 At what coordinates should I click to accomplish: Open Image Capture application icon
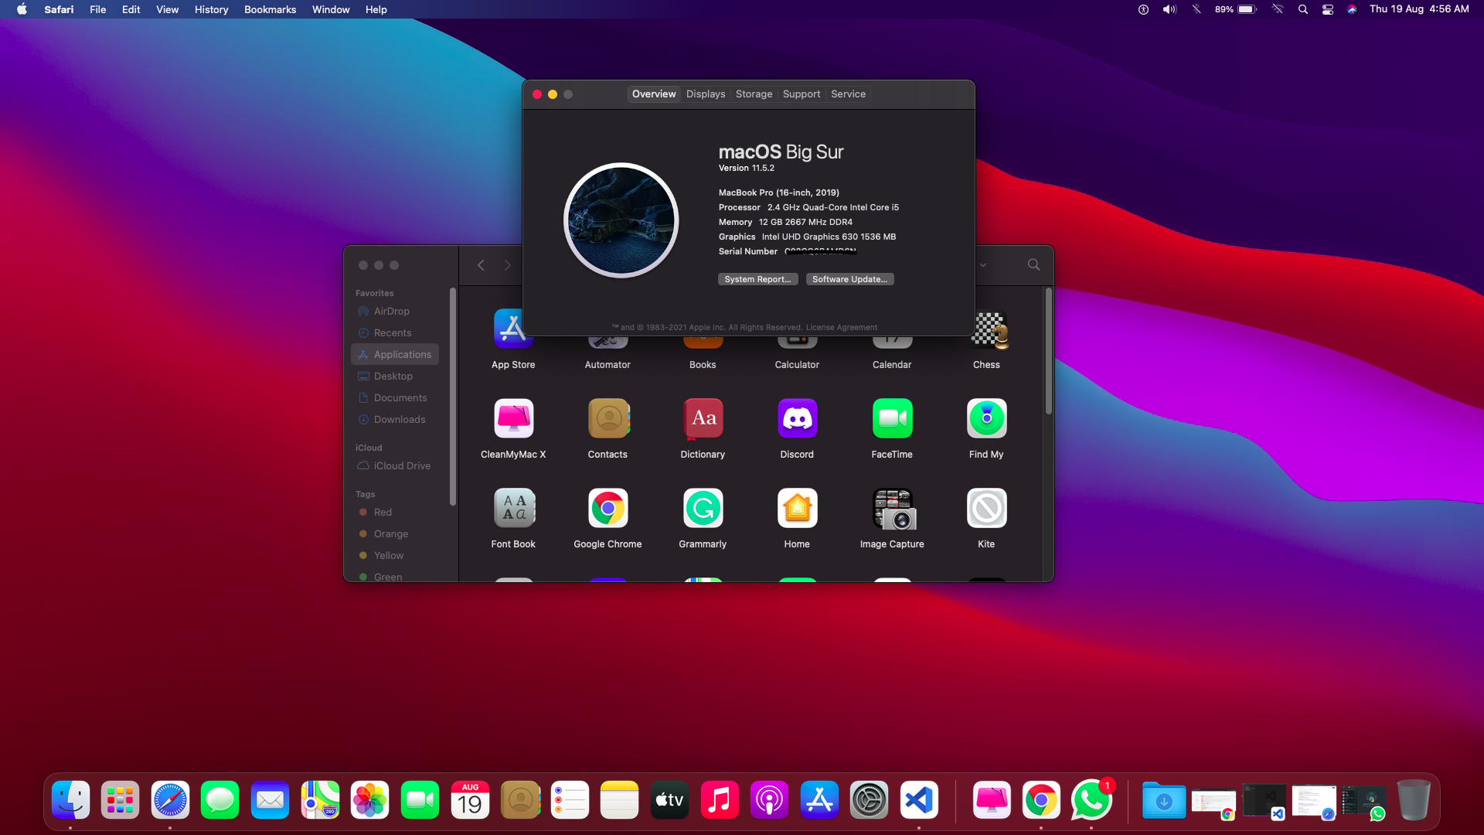point(892,508)
